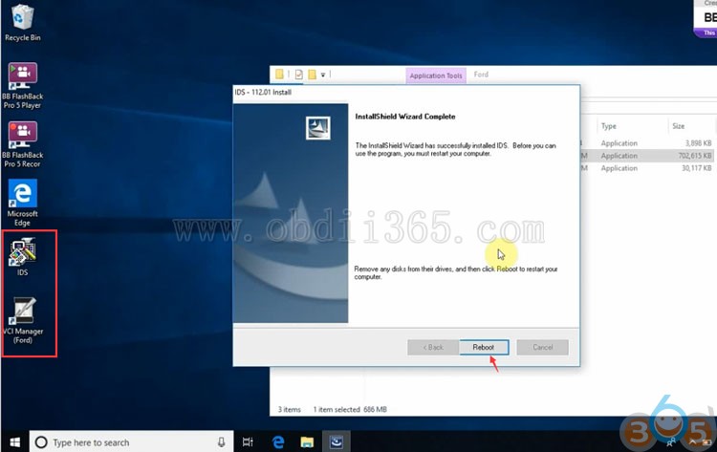
Task: Select the file row sized 30,117 KB
Action: 649,168
